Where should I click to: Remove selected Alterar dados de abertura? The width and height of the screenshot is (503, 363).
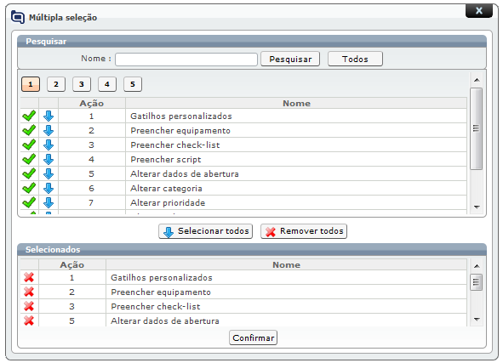[x=29, y=320]
